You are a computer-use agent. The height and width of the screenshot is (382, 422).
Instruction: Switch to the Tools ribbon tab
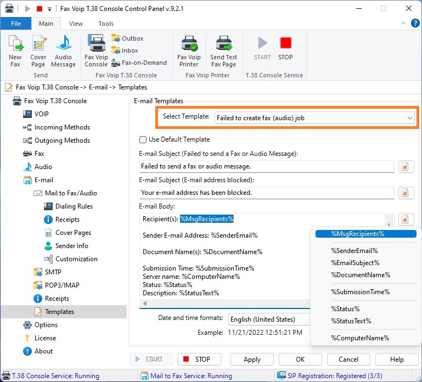[x=106, y=24]
